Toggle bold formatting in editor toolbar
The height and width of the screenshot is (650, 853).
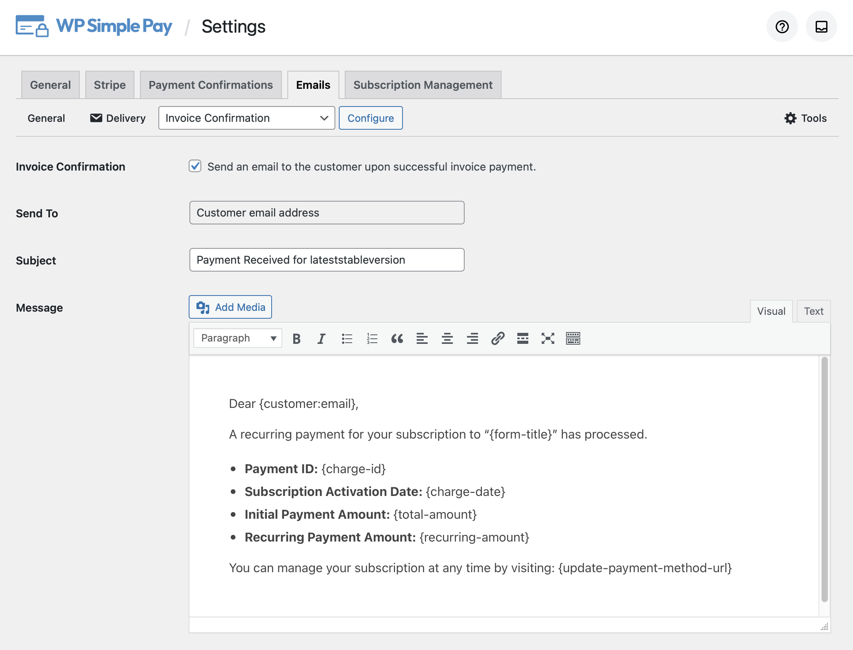(x=296, y=338)
